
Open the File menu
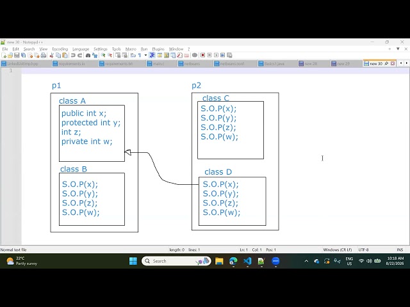pos(5,49)
